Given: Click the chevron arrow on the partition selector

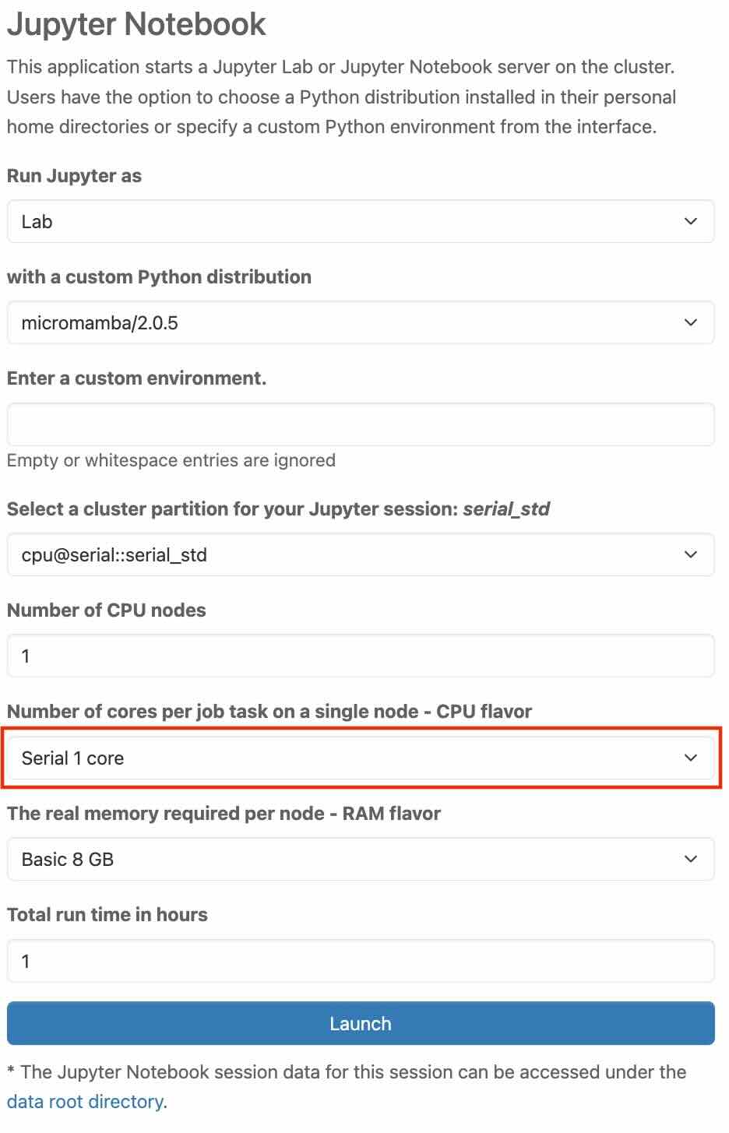Looking at the screenshot, I should [690, 555].
